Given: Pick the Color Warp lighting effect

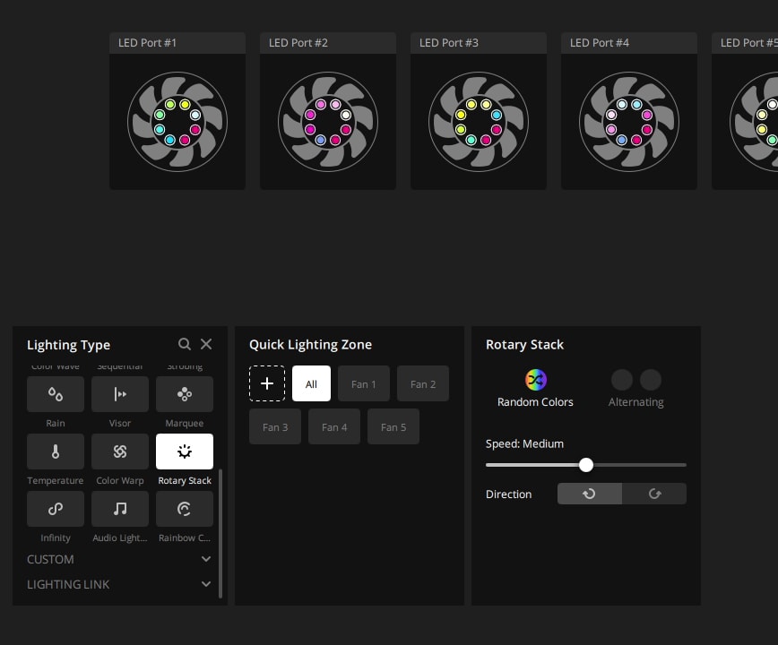Looking at the screenshot, I should click(120, 451).
